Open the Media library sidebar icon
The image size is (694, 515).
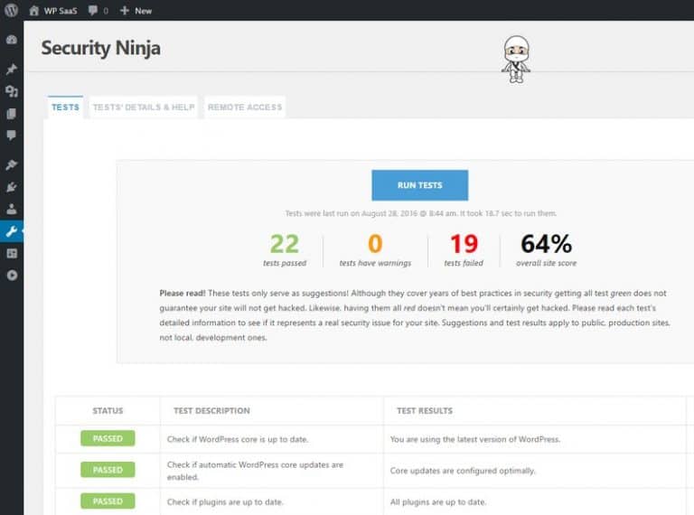[11, 91]
